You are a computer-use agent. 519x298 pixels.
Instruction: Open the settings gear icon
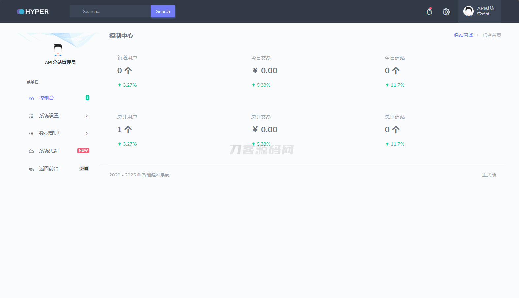click(446, 12)
